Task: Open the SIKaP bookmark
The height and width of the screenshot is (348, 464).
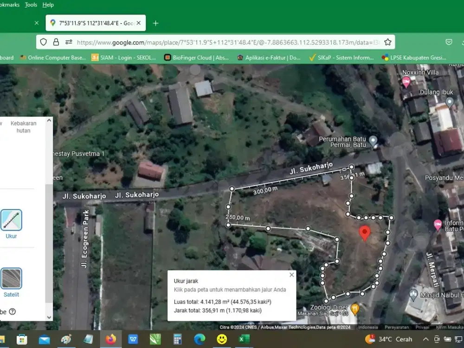Action: click(x=342, y=58)
